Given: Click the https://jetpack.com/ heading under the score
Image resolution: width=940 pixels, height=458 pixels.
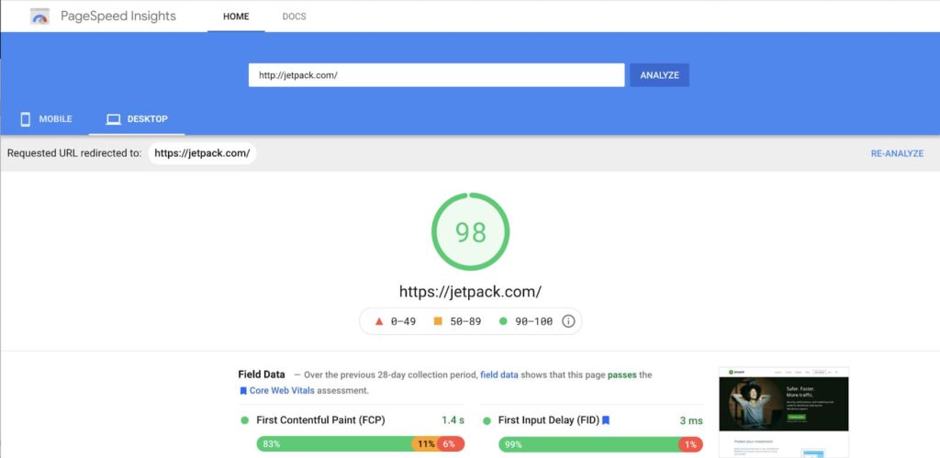Looking at the screenshot, I should pos(470,292).
